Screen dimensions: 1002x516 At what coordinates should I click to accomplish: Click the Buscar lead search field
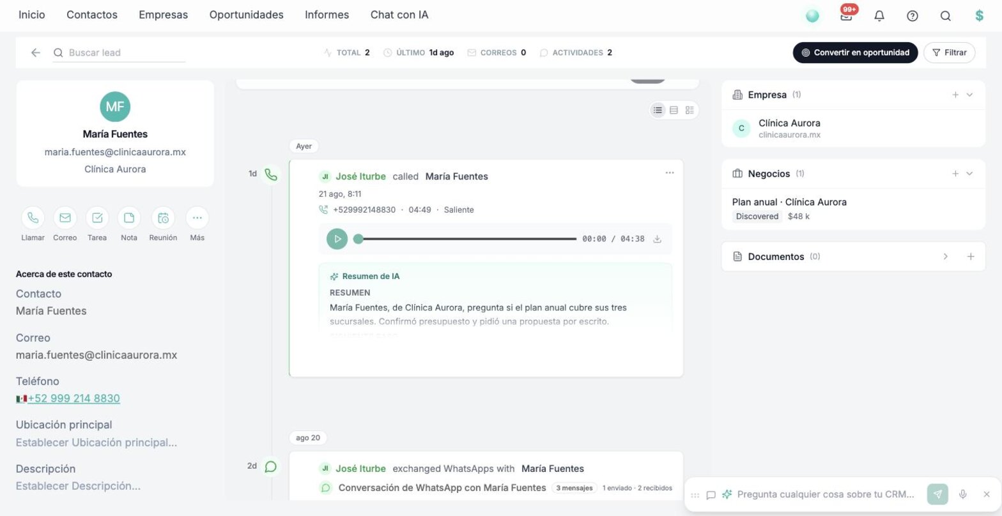(x=119, y=52)
